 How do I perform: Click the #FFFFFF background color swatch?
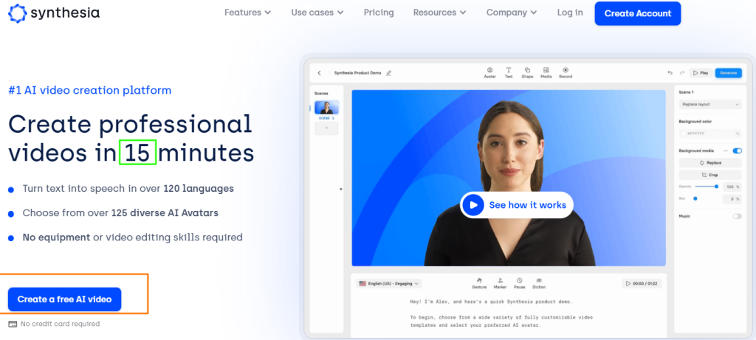point(683,133)
